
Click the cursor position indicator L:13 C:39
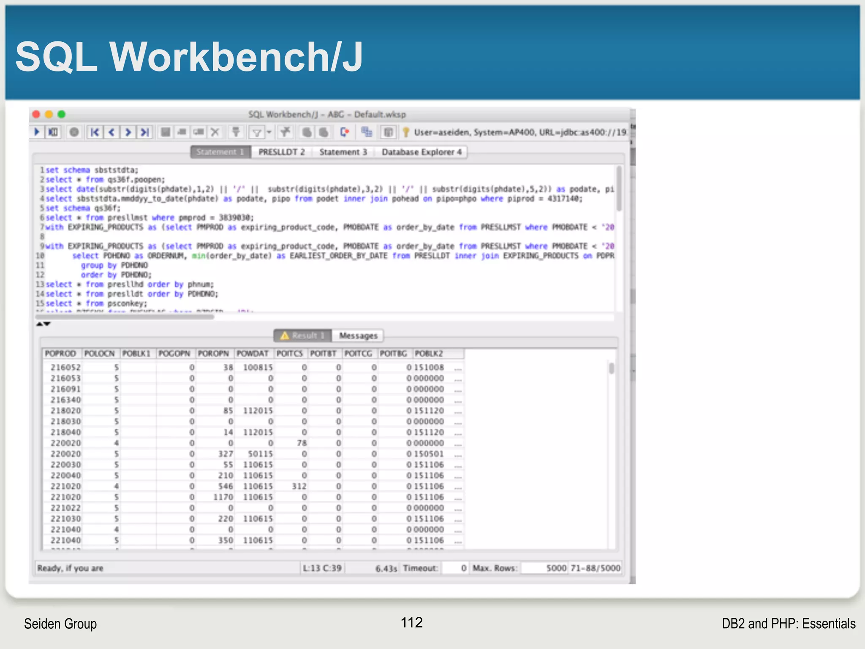pyautogui.click(x=322, y=568)
